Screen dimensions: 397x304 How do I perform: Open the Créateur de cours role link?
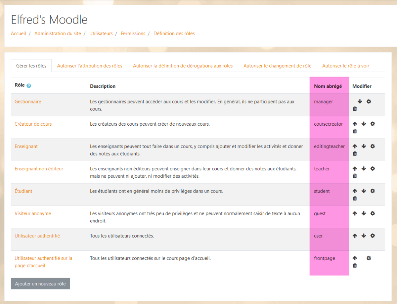coord(33,124)
